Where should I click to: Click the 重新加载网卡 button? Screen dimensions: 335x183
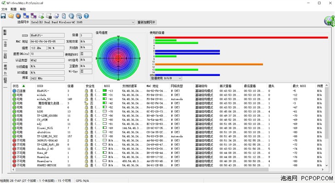pyautogui.click(x=146, y=22)
